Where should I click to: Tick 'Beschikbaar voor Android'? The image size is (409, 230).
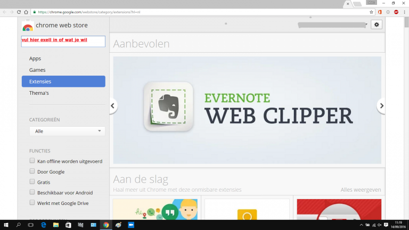tap(32, 192)
